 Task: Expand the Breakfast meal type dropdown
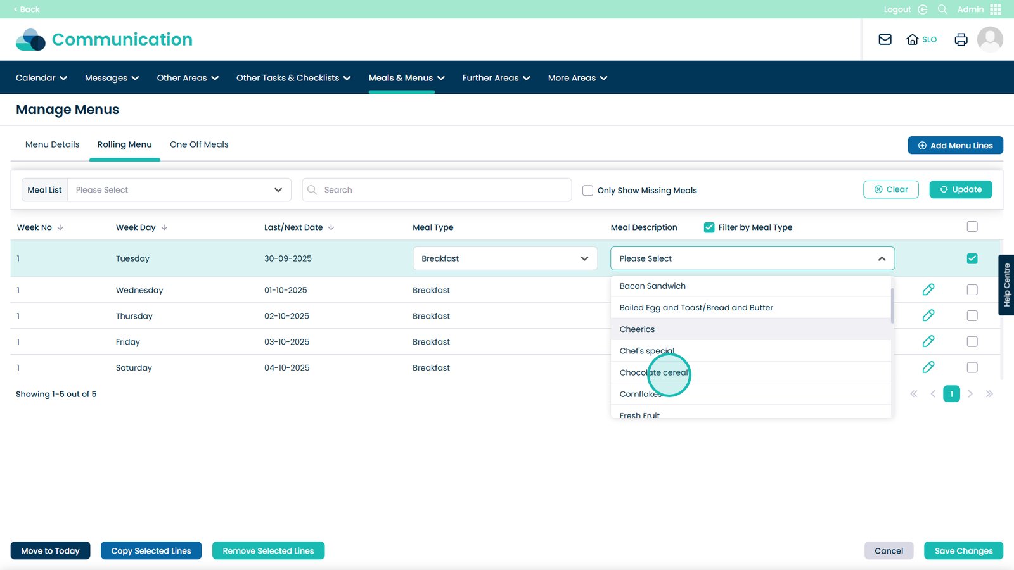(504, 258)
